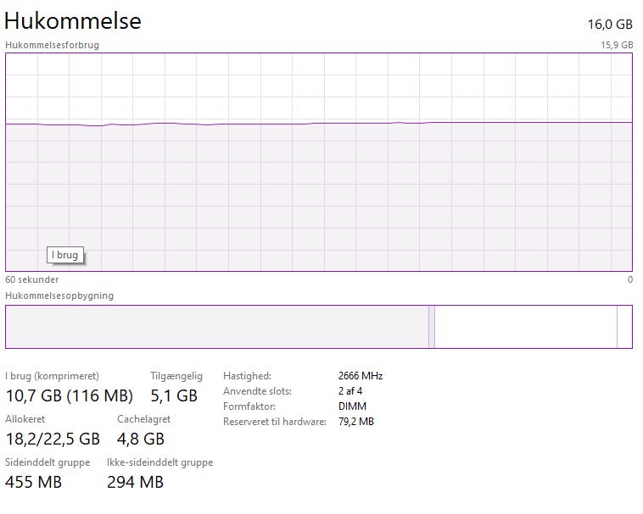The width and height of the screenshot is (643, 514).
Task: Click the 79,2 MB hardware reserved value
Action: (x=356, y=422)
